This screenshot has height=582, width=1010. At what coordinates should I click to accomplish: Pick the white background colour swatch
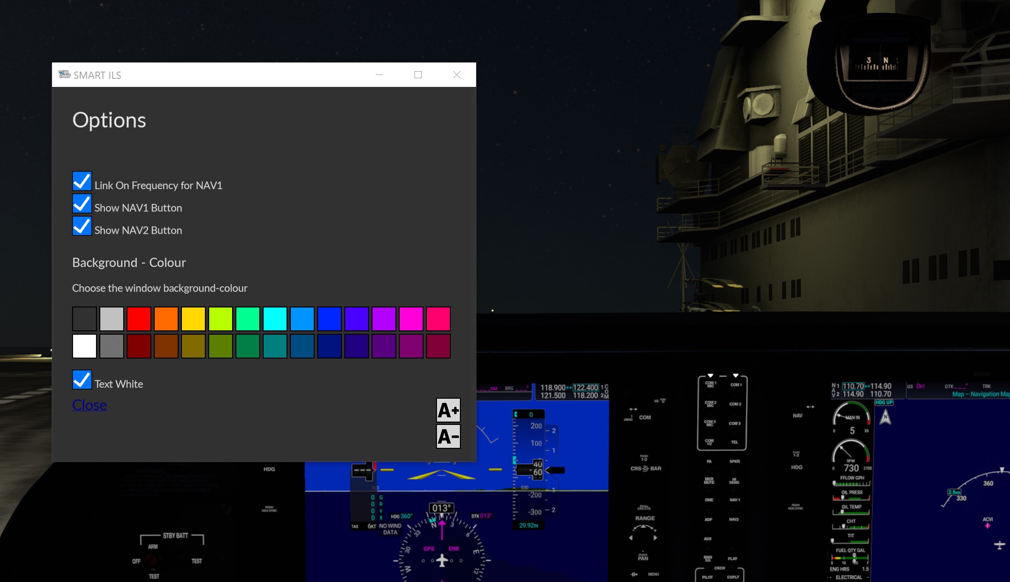click(x=85, y=346)
